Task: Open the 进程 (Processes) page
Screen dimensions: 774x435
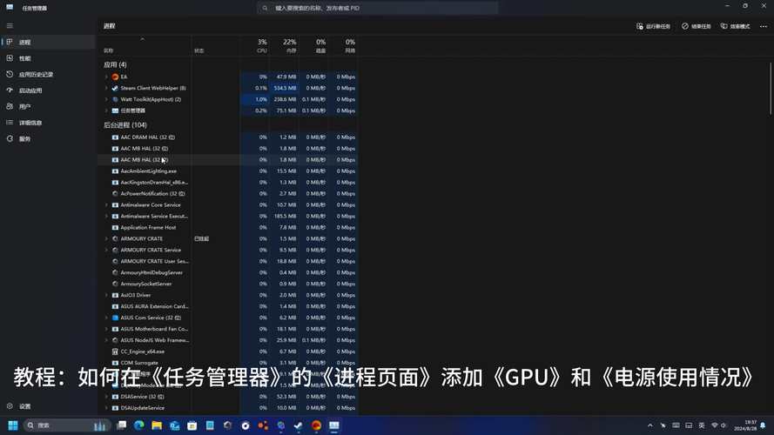Action: (x=48, y=43)
